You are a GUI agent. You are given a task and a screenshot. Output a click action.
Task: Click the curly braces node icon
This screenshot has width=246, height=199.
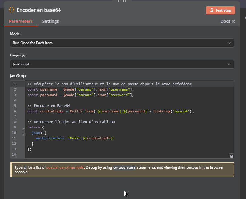click(x=11, y=10)
